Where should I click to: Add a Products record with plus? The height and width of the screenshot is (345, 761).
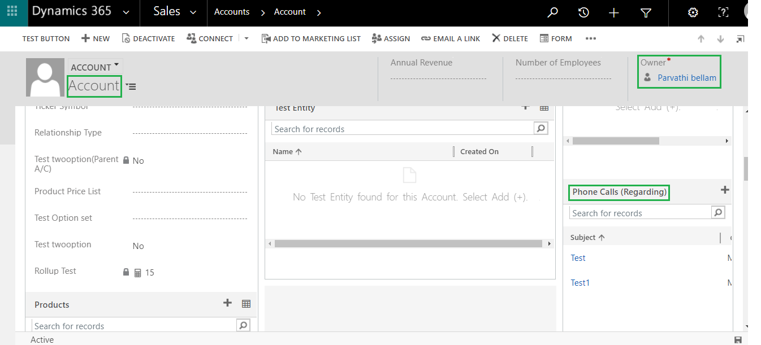tap(227, 303)
